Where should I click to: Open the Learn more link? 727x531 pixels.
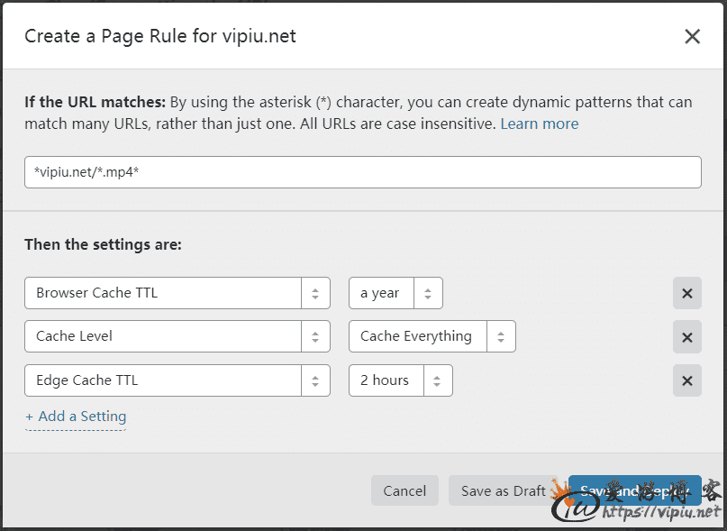point(540,124)
